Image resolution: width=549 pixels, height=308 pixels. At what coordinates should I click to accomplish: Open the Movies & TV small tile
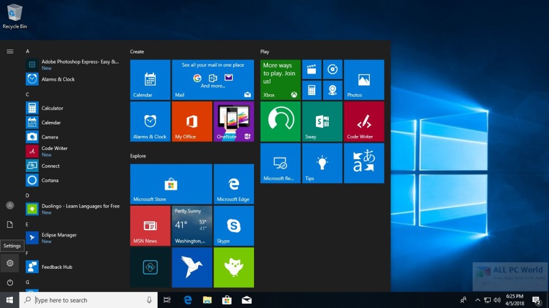[312, 69]
